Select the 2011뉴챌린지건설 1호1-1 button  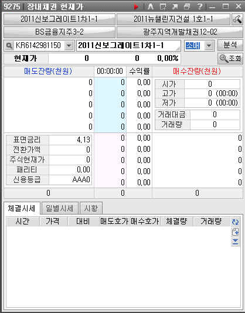173,19
